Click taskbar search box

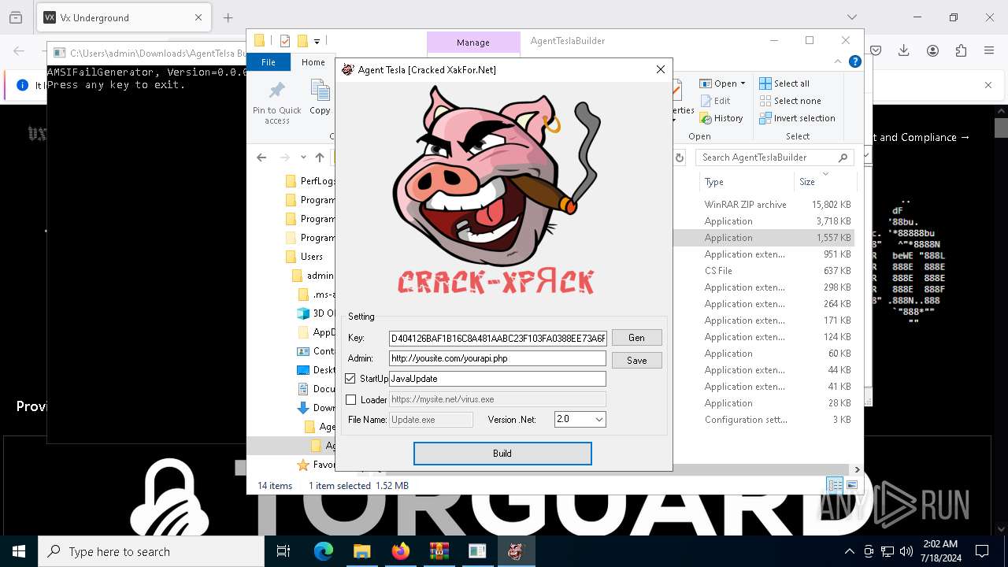click(151, 551)
